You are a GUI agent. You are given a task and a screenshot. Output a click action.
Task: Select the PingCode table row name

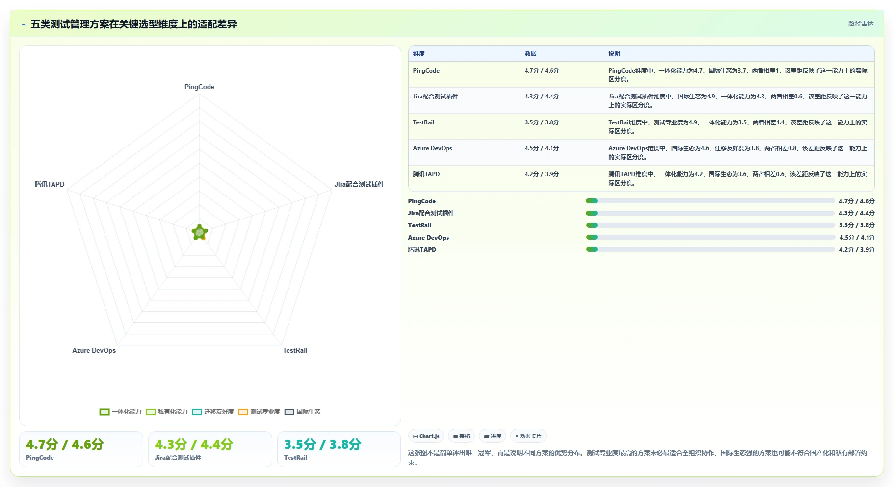pyautogui.click(x=426, y=71)
